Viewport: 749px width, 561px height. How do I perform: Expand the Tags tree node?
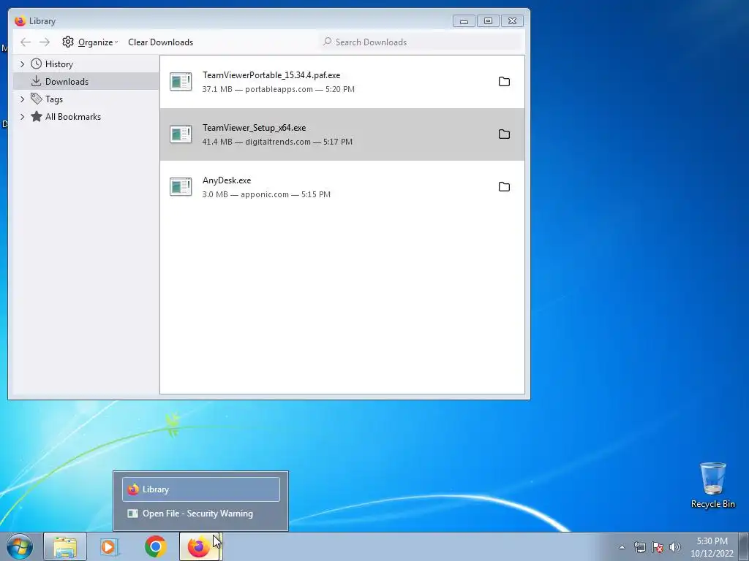(22, 99)
